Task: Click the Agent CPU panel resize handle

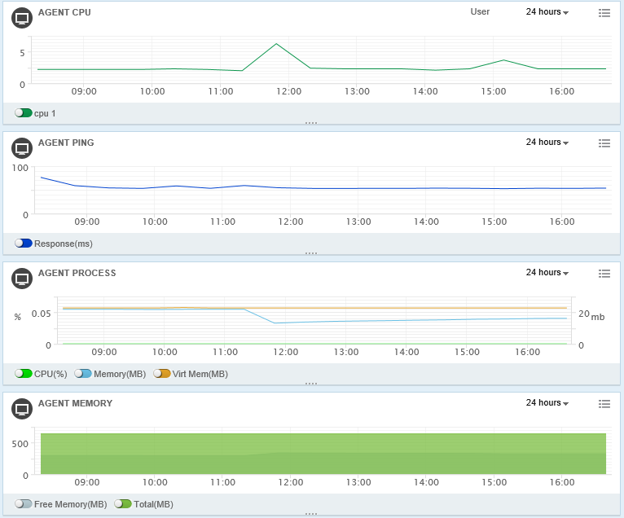Action: [311, 123]
